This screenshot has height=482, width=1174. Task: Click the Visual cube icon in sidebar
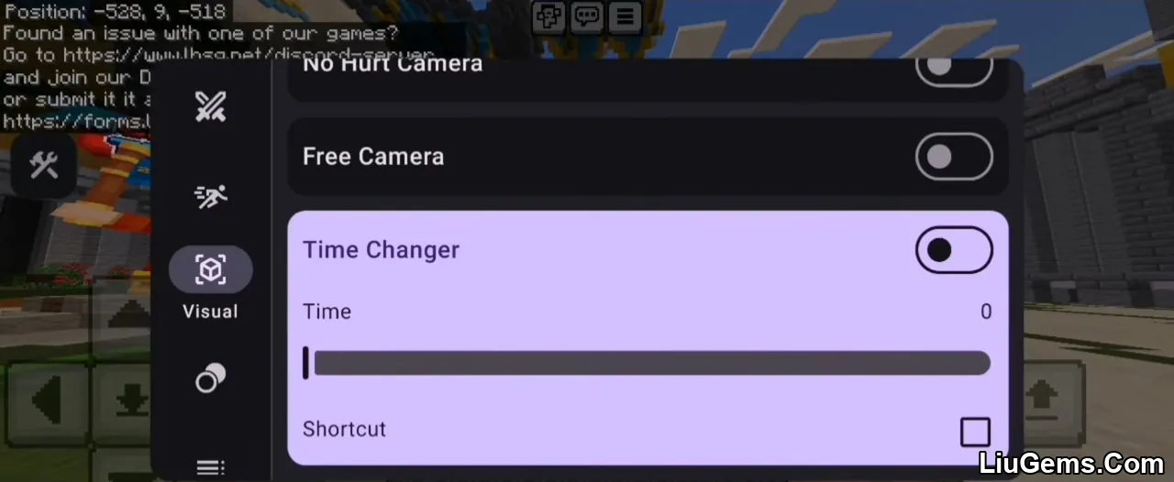pos(210,269)
